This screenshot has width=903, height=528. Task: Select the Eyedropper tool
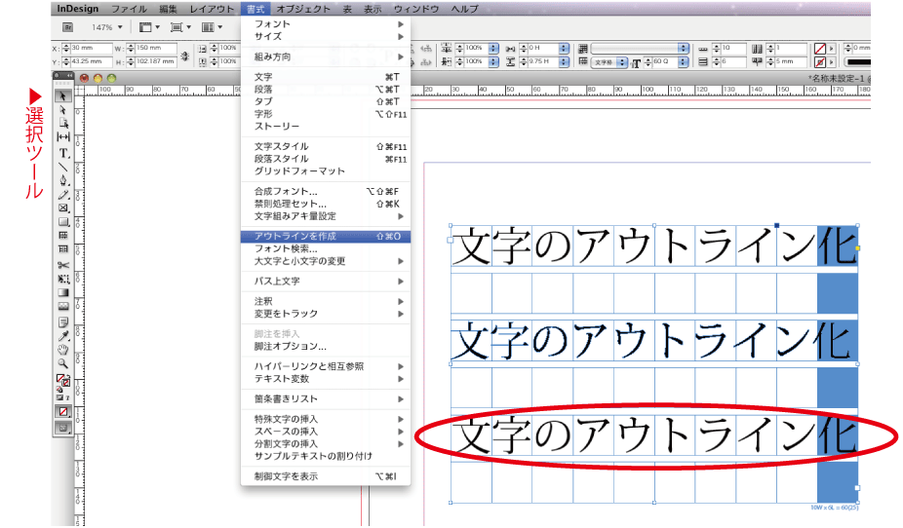click(x=64, y=335)
